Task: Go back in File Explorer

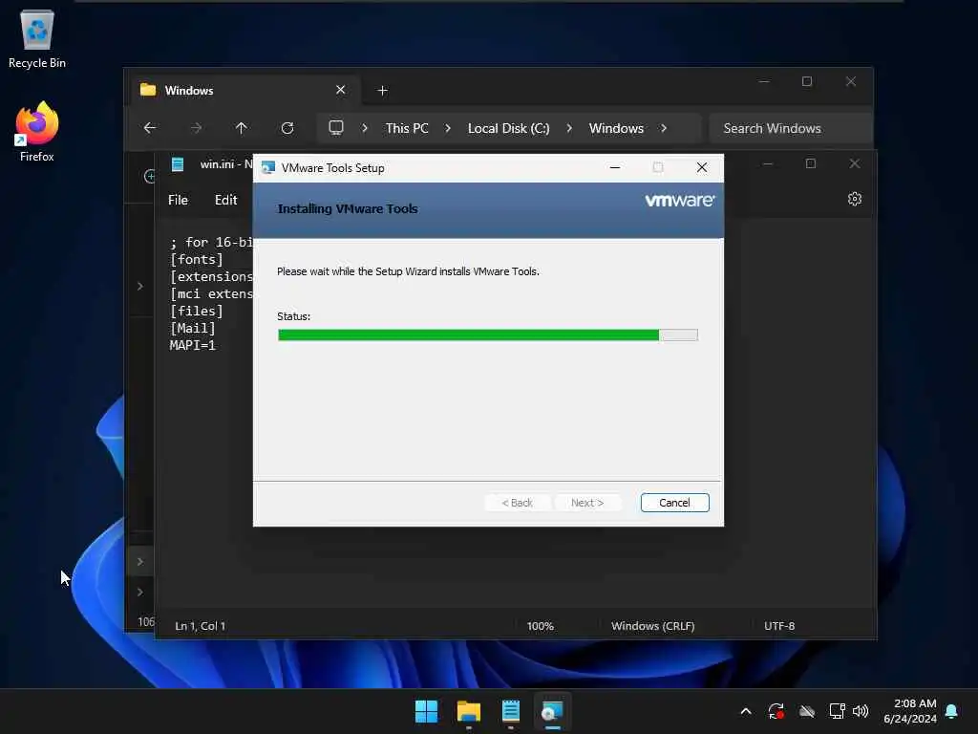Action: [150, 128]
